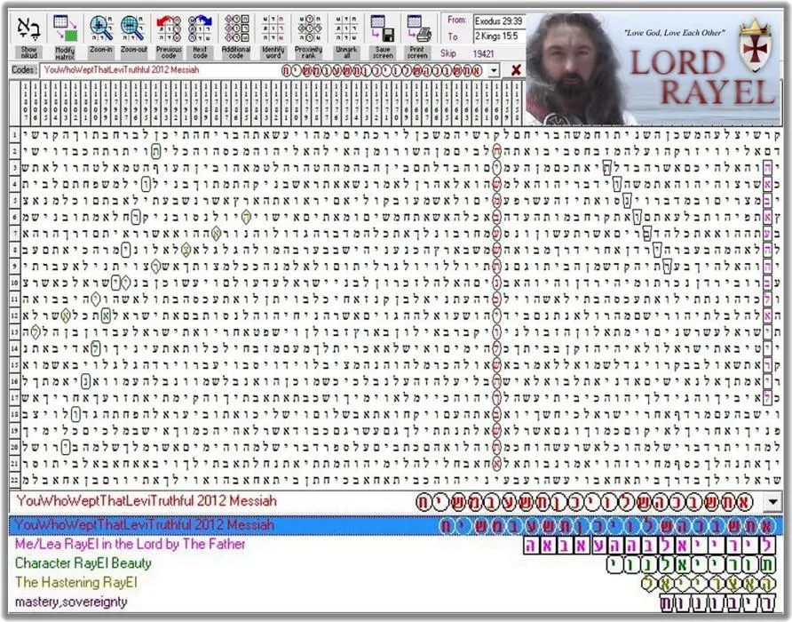Open the Modify matrix tool

click(x=65, y=36)
